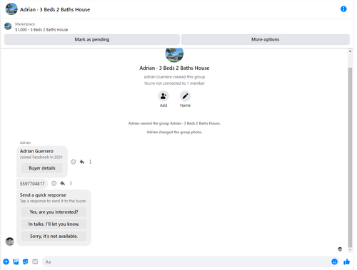
Task: Click 'Adrian named the group' notice
Action: coord(174,123)
